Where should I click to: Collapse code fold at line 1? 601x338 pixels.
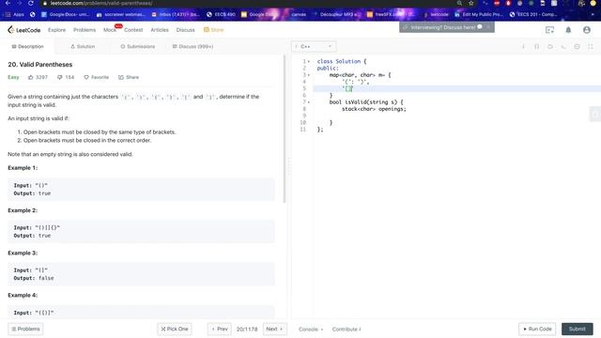tap(309, 61)
